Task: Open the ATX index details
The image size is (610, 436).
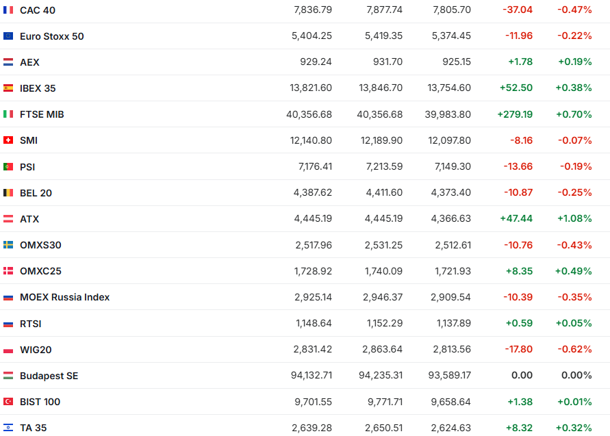Action: point(29,219)
